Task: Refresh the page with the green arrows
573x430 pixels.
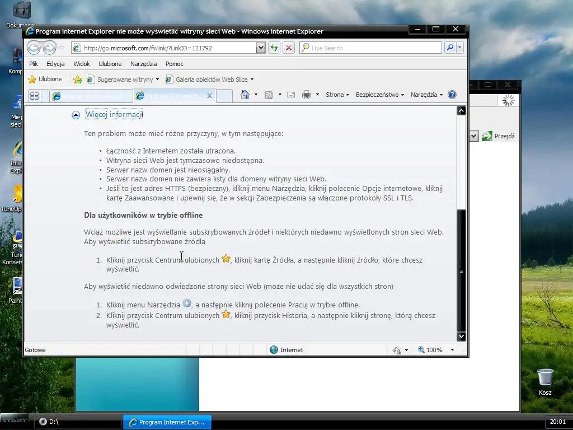Action: point(274,48)
